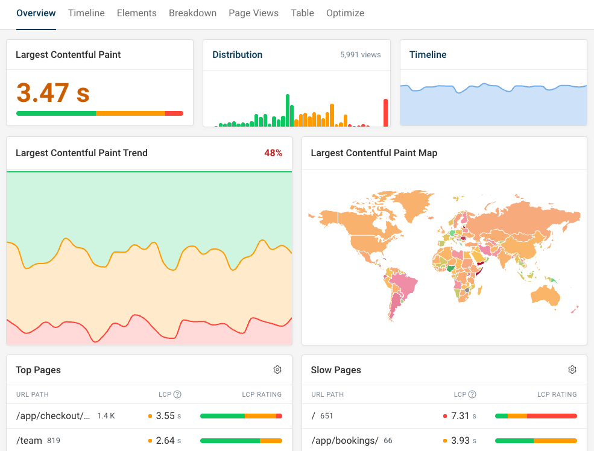Open the Optimize tab
Viewport: 594px width, 451px height.
coord(345,13)
